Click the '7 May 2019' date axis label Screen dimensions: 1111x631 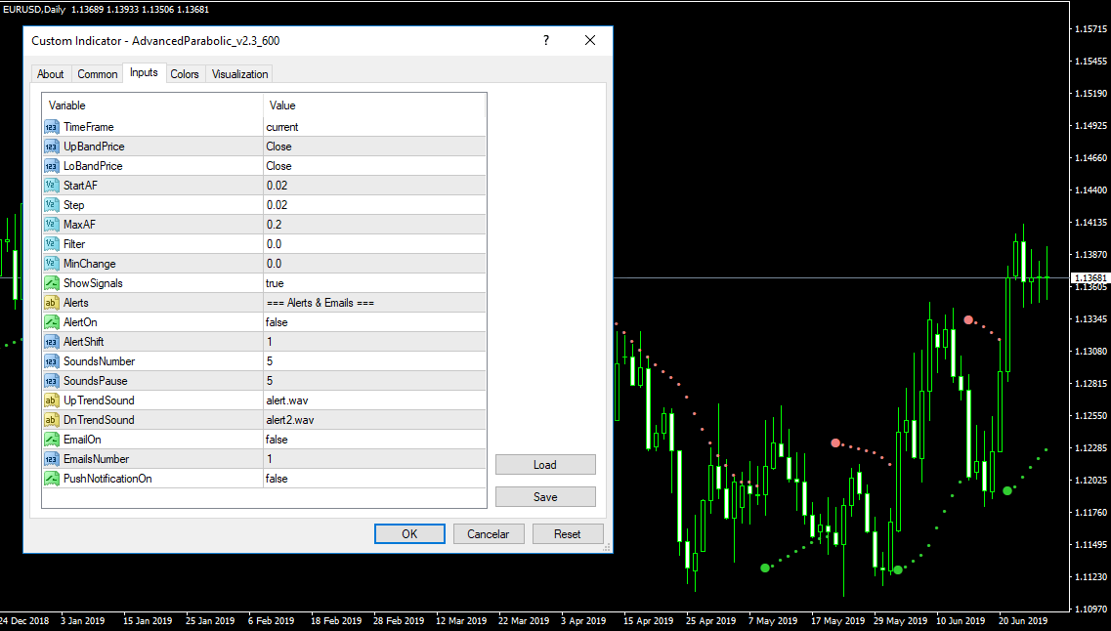point(773,620)
